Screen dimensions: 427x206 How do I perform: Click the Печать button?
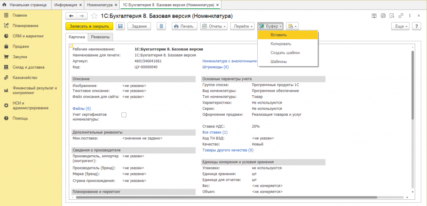coord(184,26)
